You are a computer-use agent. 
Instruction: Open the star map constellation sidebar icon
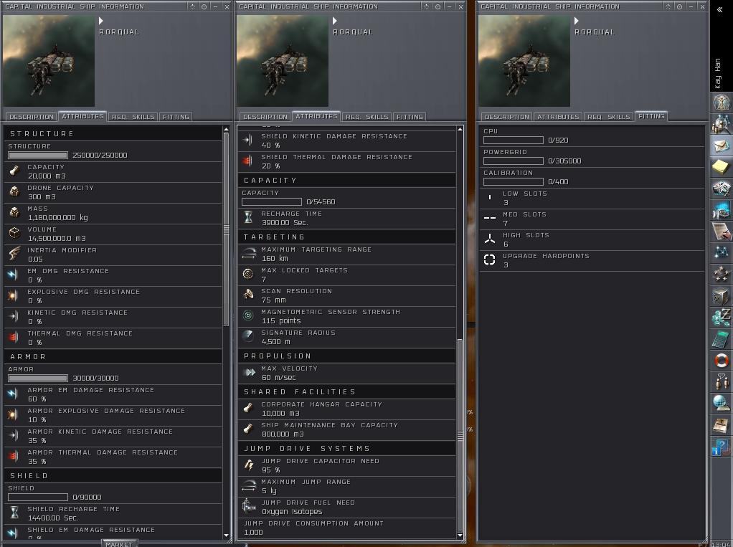click(722, 252)
